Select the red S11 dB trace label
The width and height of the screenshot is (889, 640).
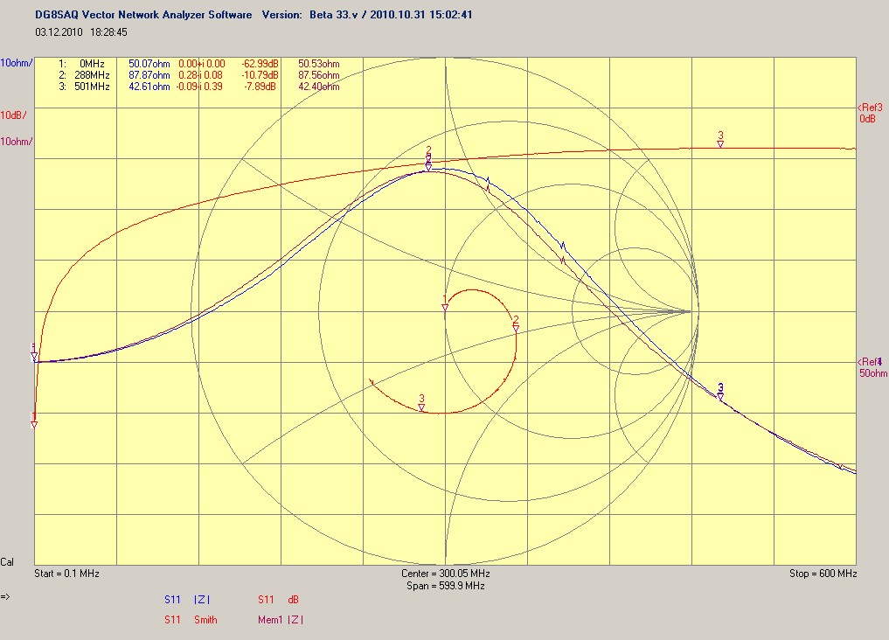click(x=278, y=600)
